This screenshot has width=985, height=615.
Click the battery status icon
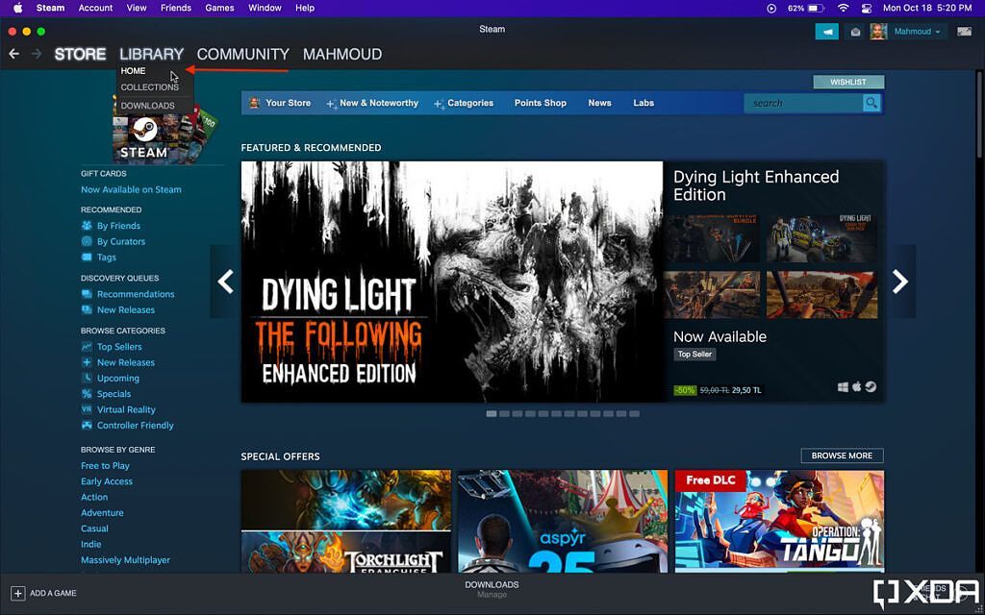tap(816, 8)
